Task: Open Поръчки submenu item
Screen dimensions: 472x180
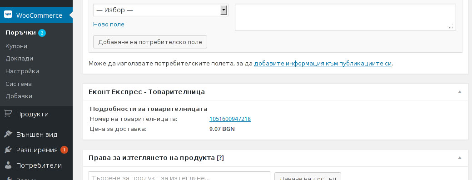Action: [x=20, y=33]
